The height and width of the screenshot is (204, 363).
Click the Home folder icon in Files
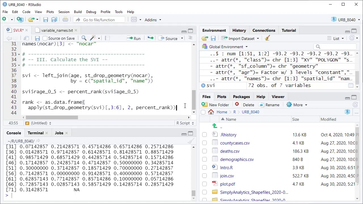pos(211,112)
